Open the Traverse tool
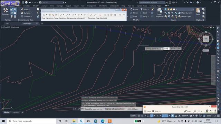Screen dimensions: 221x124 (27, 17)
